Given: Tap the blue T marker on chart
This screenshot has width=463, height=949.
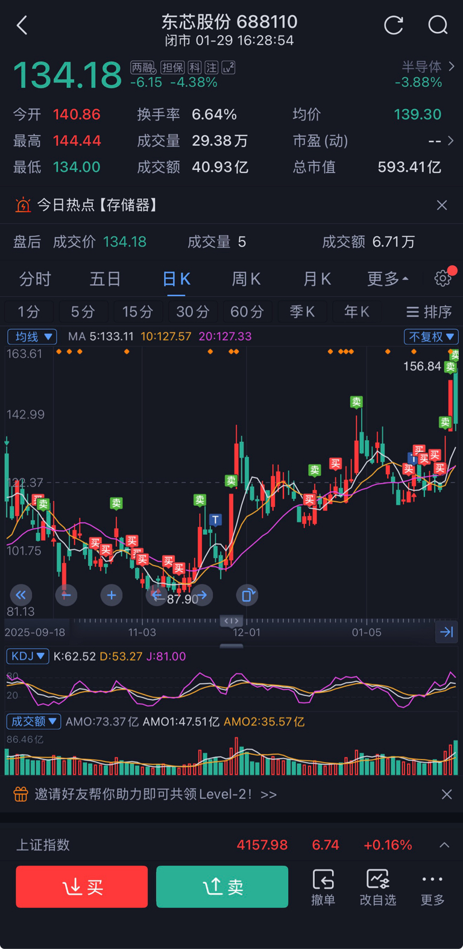Looking at the screenshot, I should coord(215,520).
